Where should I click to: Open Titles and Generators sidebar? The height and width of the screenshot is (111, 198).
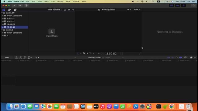click(15, 10)
